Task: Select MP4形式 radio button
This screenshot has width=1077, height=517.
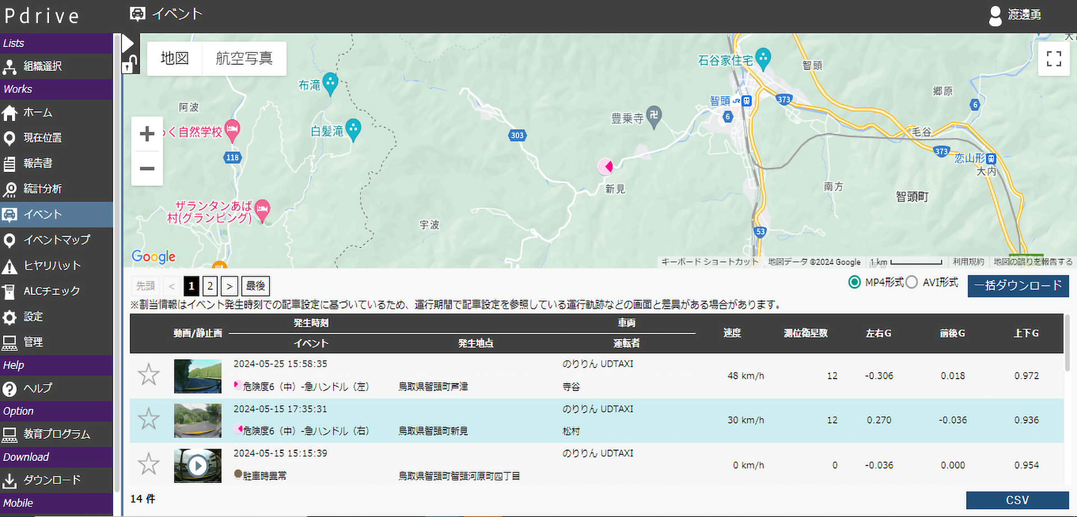Action: pyautogui.click(x=854, y=283)
